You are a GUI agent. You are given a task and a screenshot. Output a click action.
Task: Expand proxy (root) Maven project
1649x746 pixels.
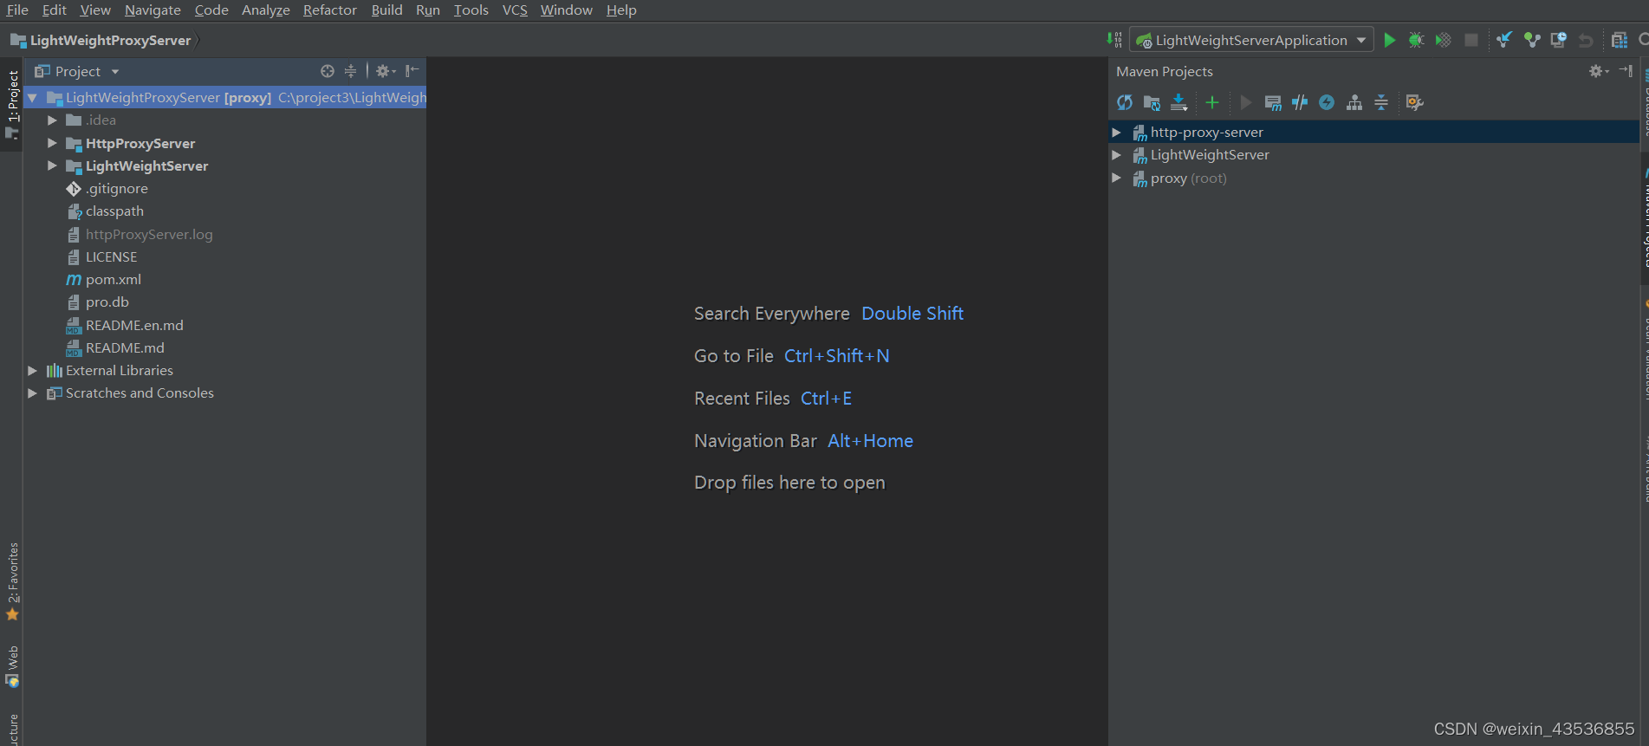(x=1117, y=178)
